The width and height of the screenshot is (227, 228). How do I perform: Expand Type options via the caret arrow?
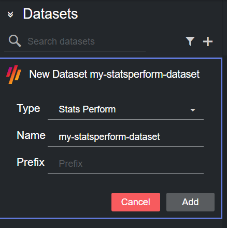193,110
